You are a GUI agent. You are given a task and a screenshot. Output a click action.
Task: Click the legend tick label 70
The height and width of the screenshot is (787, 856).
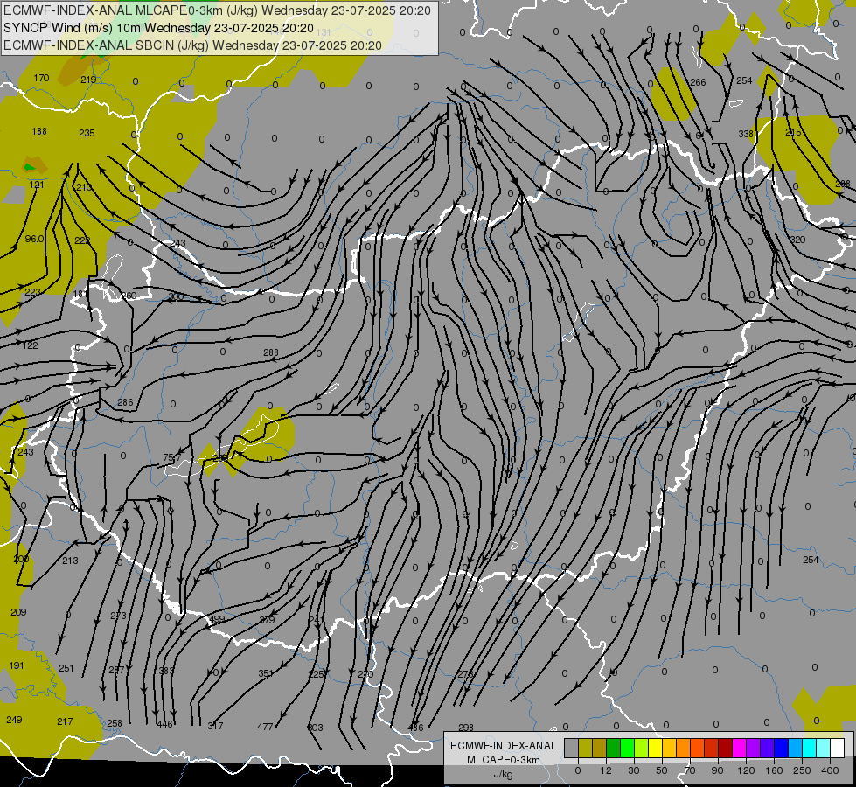(x=690, y=770)
